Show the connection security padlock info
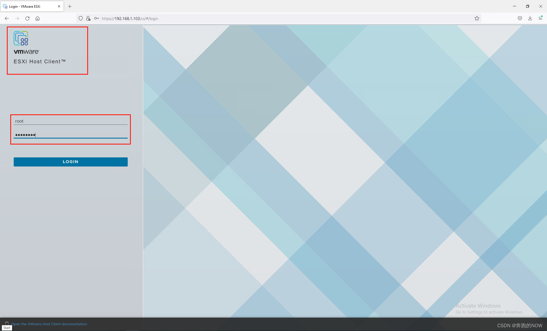This screenshot has width=547, height=331. (x=88, y=19)
